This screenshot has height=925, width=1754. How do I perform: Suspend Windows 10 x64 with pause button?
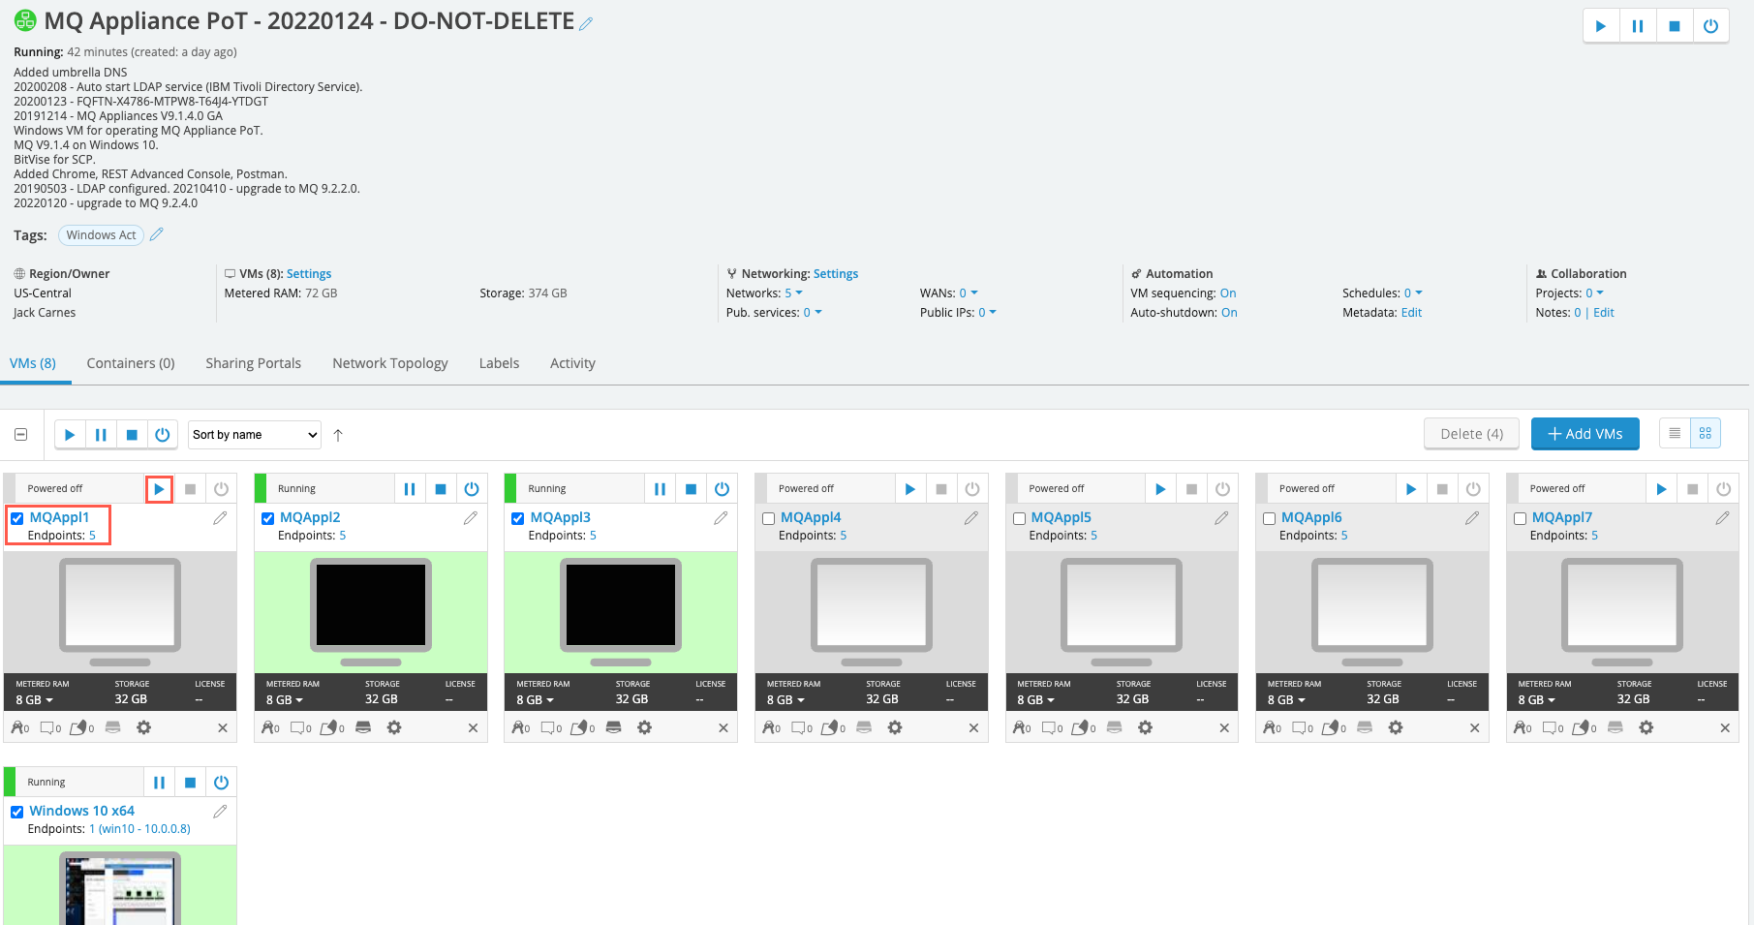(x=160, y=783)
